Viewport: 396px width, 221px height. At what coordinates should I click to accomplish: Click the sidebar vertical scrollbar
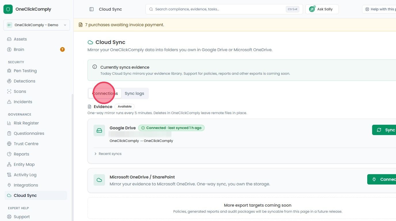[x=72, y=157]
